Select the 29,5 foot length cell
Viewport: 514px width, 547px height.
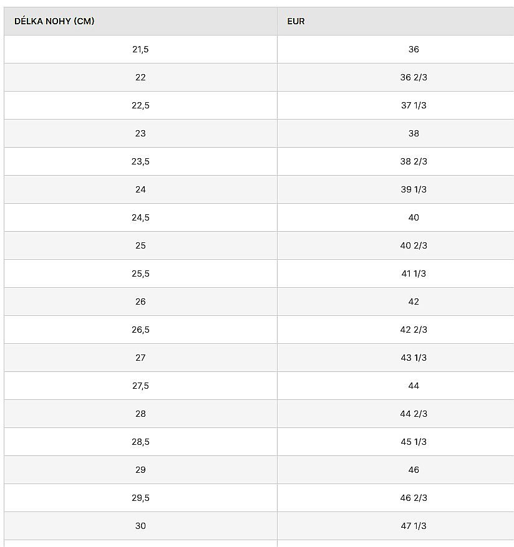point(140,498)
